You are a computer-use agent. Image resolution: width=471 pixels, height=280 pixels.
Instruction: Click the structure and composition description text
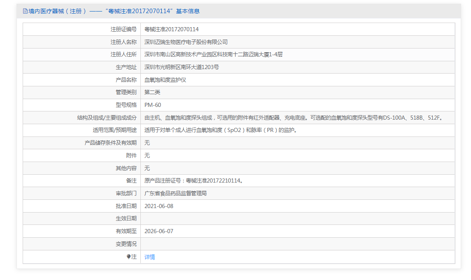pyautogui.click(x=294, y=118)
